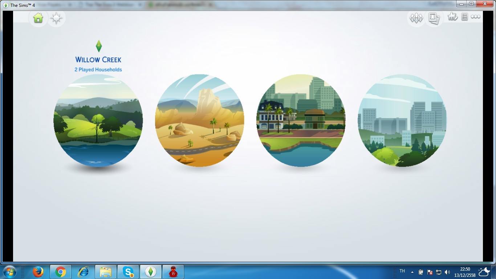Launch Internet Explorer from the taskbar
The width and height of the screenshot is (496, 279).
83,272
